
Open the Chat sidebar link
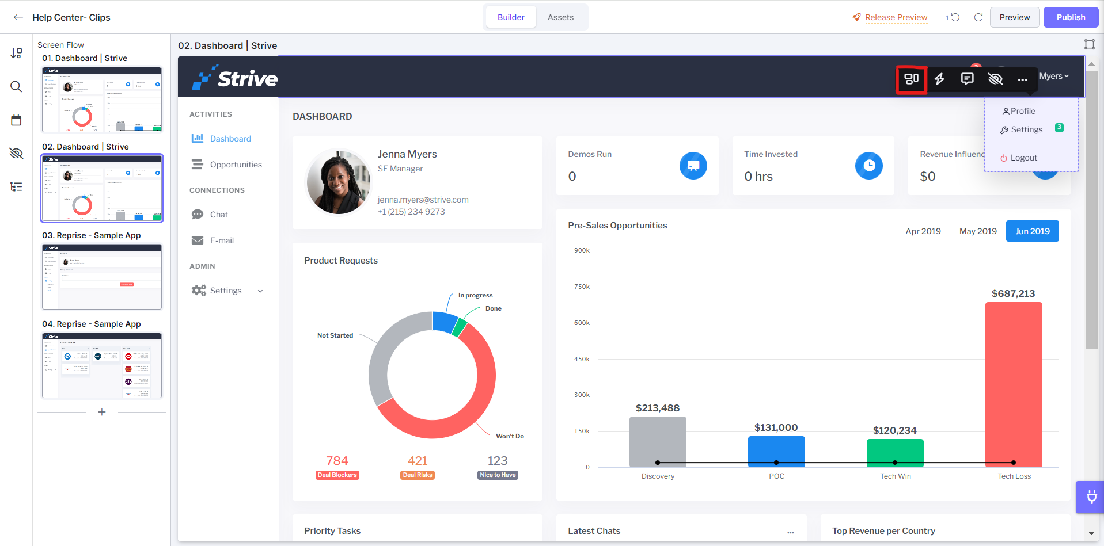pos(219,215)
